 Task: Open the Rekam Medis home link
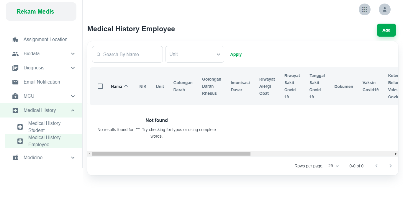pos(35,12)
